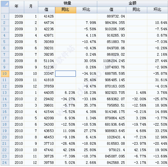The image size is (168, 167).
Task: Select 环比 header under 销量
Action: pyautogui.click(x=87, y=10)
